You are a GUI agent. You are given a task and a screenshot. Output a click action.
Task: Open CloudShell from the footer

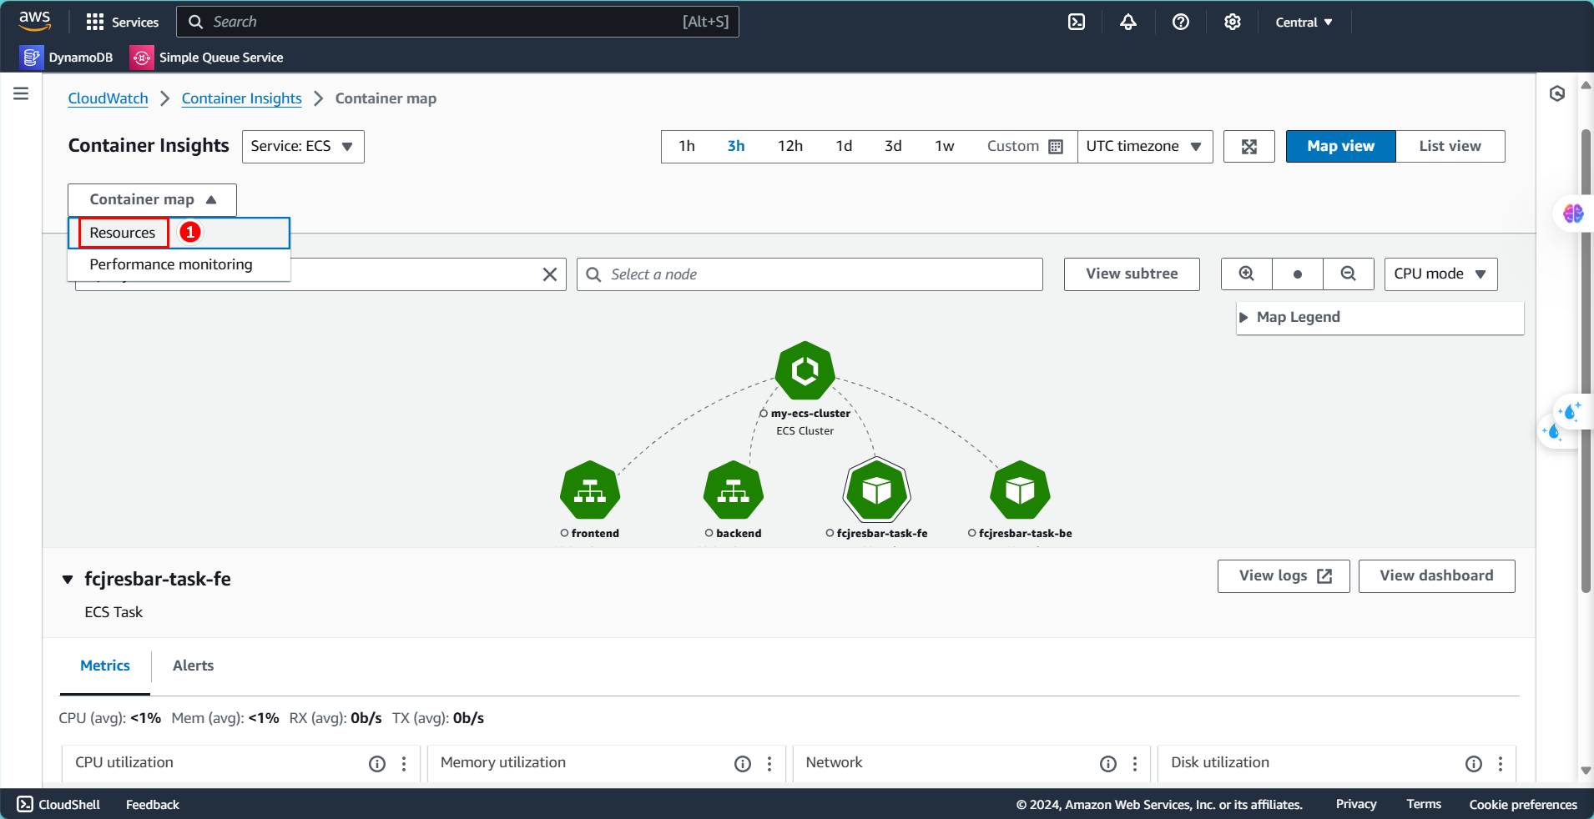tap(58, 804)
